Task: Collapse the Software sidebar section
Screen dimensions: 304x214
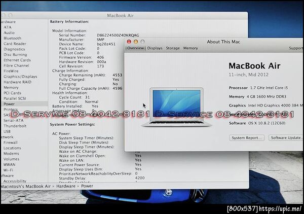Action: (7, 175)
